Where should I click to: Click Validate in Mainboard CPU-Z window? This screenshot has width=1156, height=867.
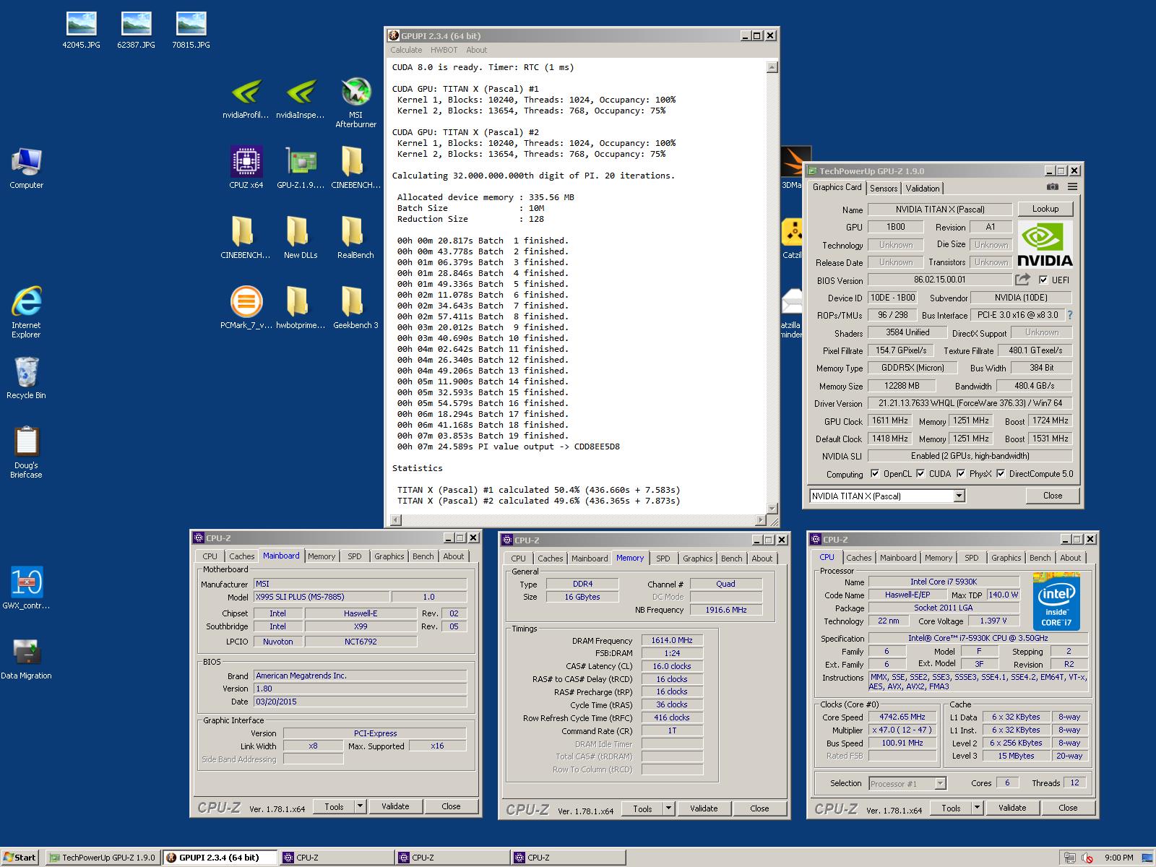[x=395, y=806]
